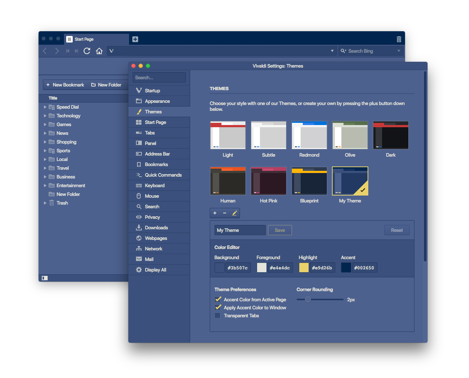Click the Save theme button

(280, 230)
